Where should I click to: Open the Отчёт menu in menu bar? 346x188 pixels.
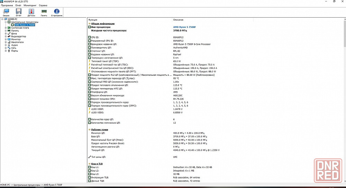[18, 5]
